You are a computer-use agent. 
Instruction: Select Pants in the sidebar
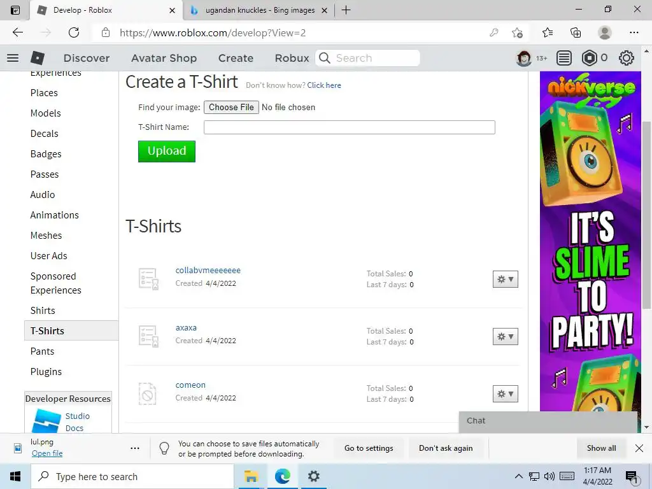click(x=42, y=351)
